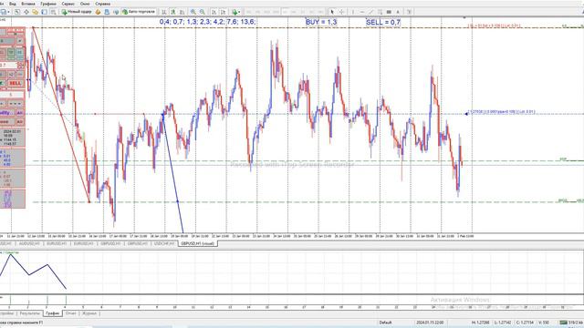The height and width of the screenshot is (328, 584).
Task: Click the All button next to Modify
Action: pyautogui.click(x=20, y=113)
